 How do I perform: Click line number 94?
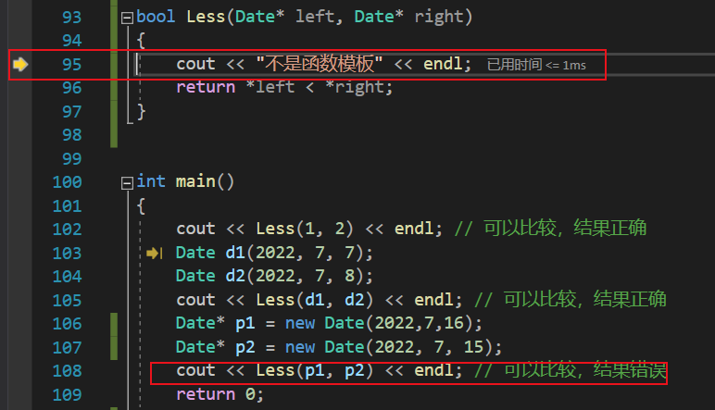coord(71,41)
